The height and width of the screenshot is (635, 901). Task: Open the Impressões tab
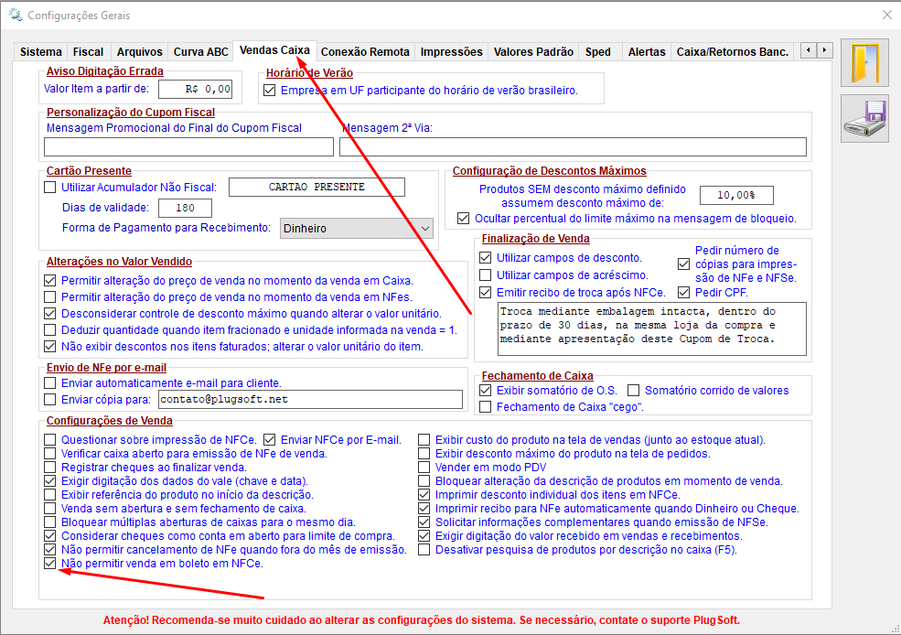click(452, 52)
